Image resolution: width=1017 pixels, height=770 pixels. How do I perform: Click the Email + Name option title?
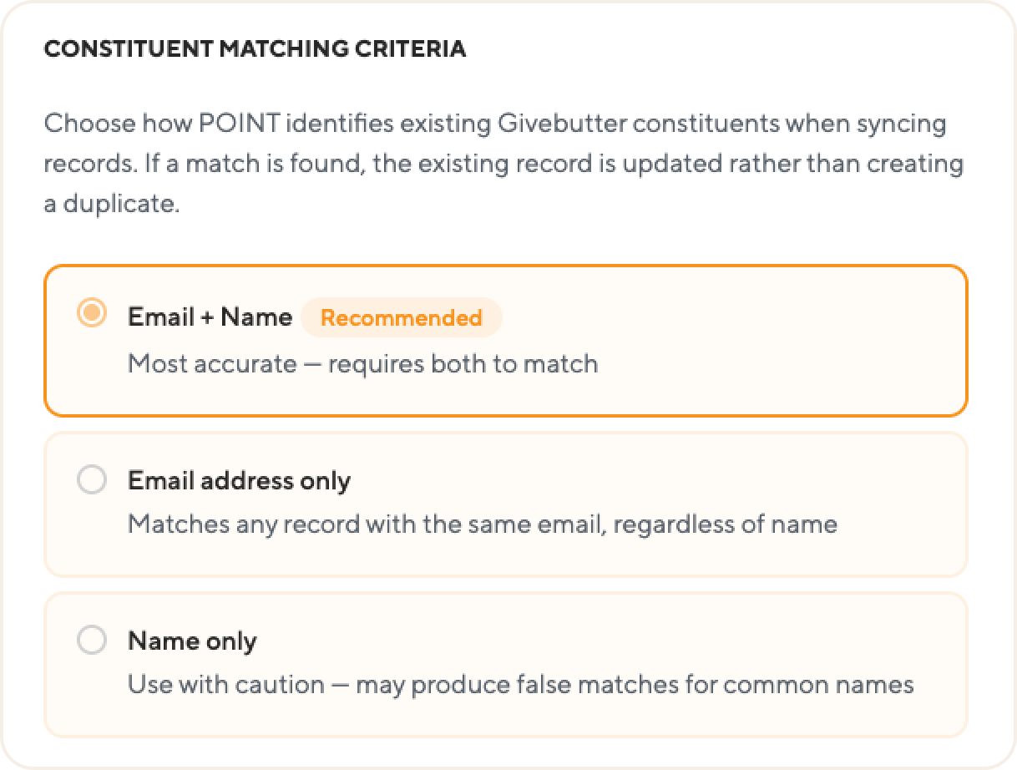coord(210,317)
